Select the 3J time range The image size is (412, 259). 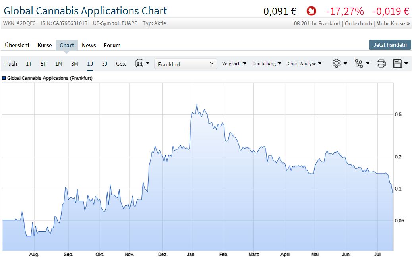point(104,64)
